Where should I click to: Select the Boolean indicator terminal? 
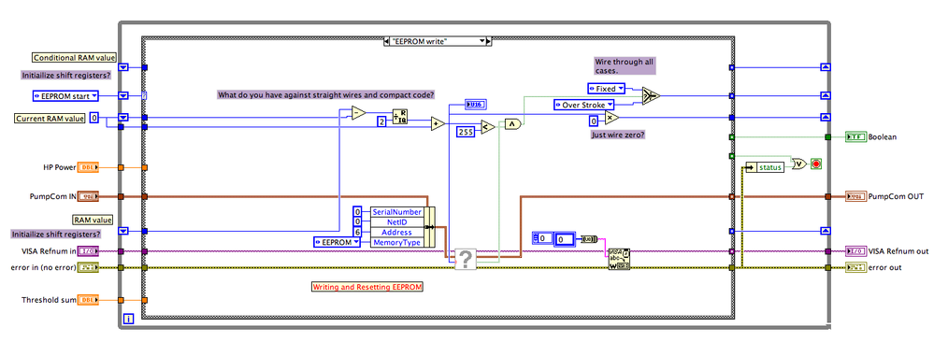tap(856, 137)
